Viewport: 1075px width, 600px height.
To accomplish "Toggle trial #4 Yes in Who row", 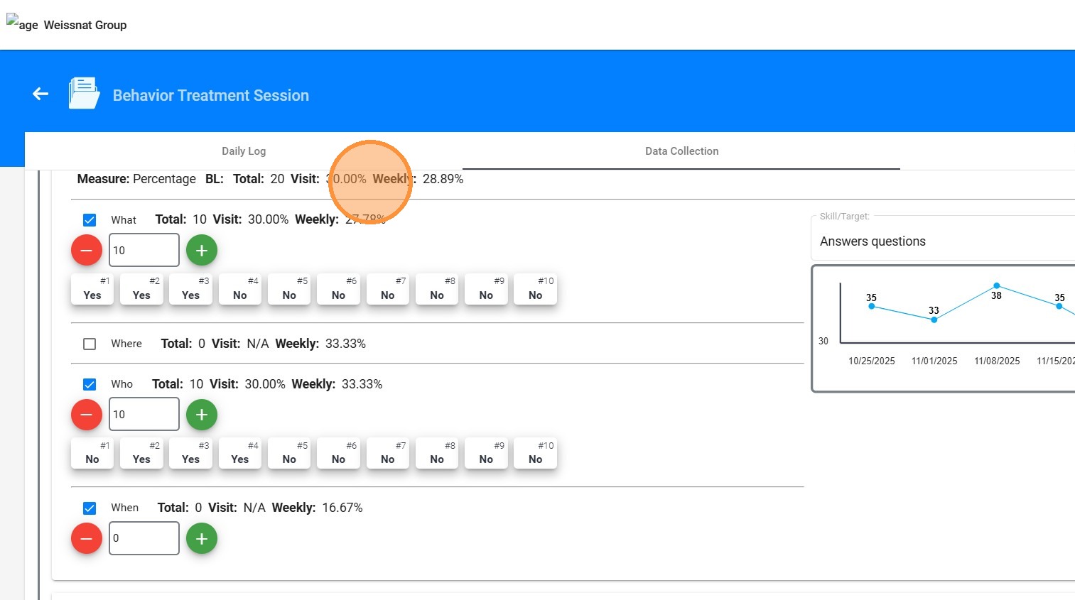I will point(240,454).
